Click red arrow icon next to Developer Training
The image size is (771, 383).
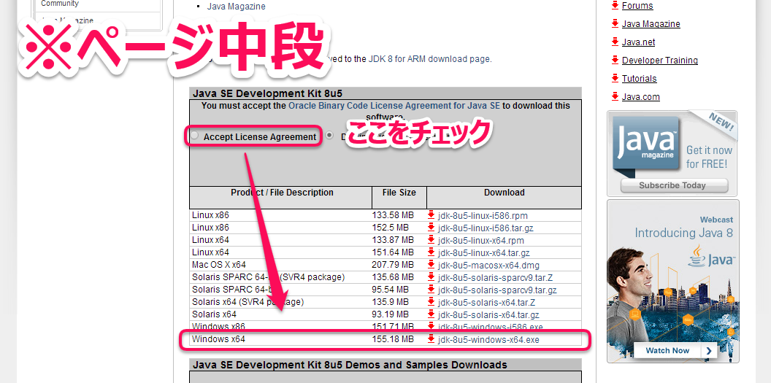615,60
